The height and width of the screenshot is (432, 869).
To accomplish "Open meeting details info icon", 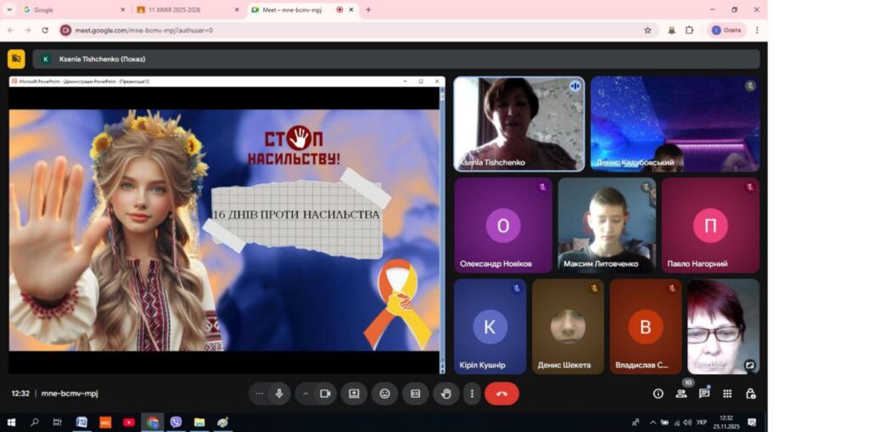I will pos(658,394).
